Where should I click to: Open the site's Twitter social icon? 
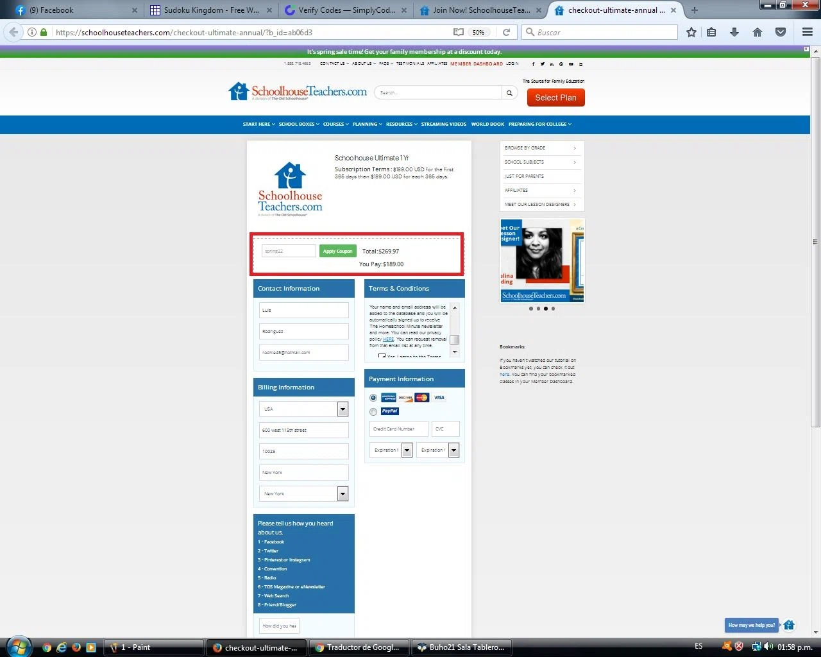(x=542, y=64)
